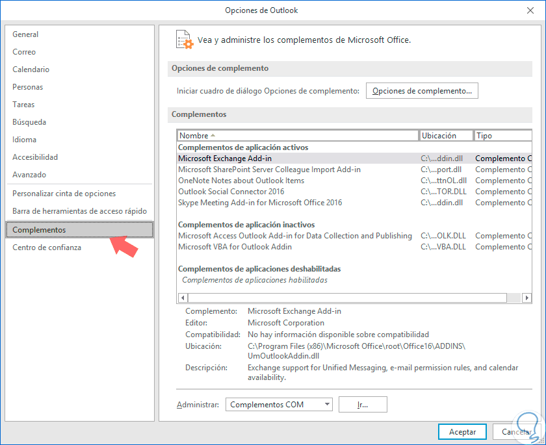
Task: Click the scroll right arrow of the list
Action: click(x=526, y=298)
